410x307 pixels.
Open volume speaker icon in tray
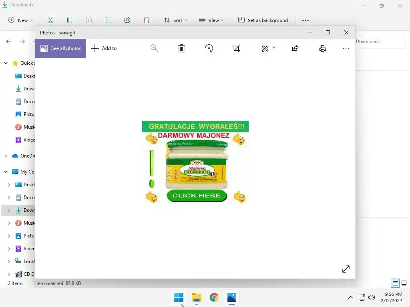(372, 297)
